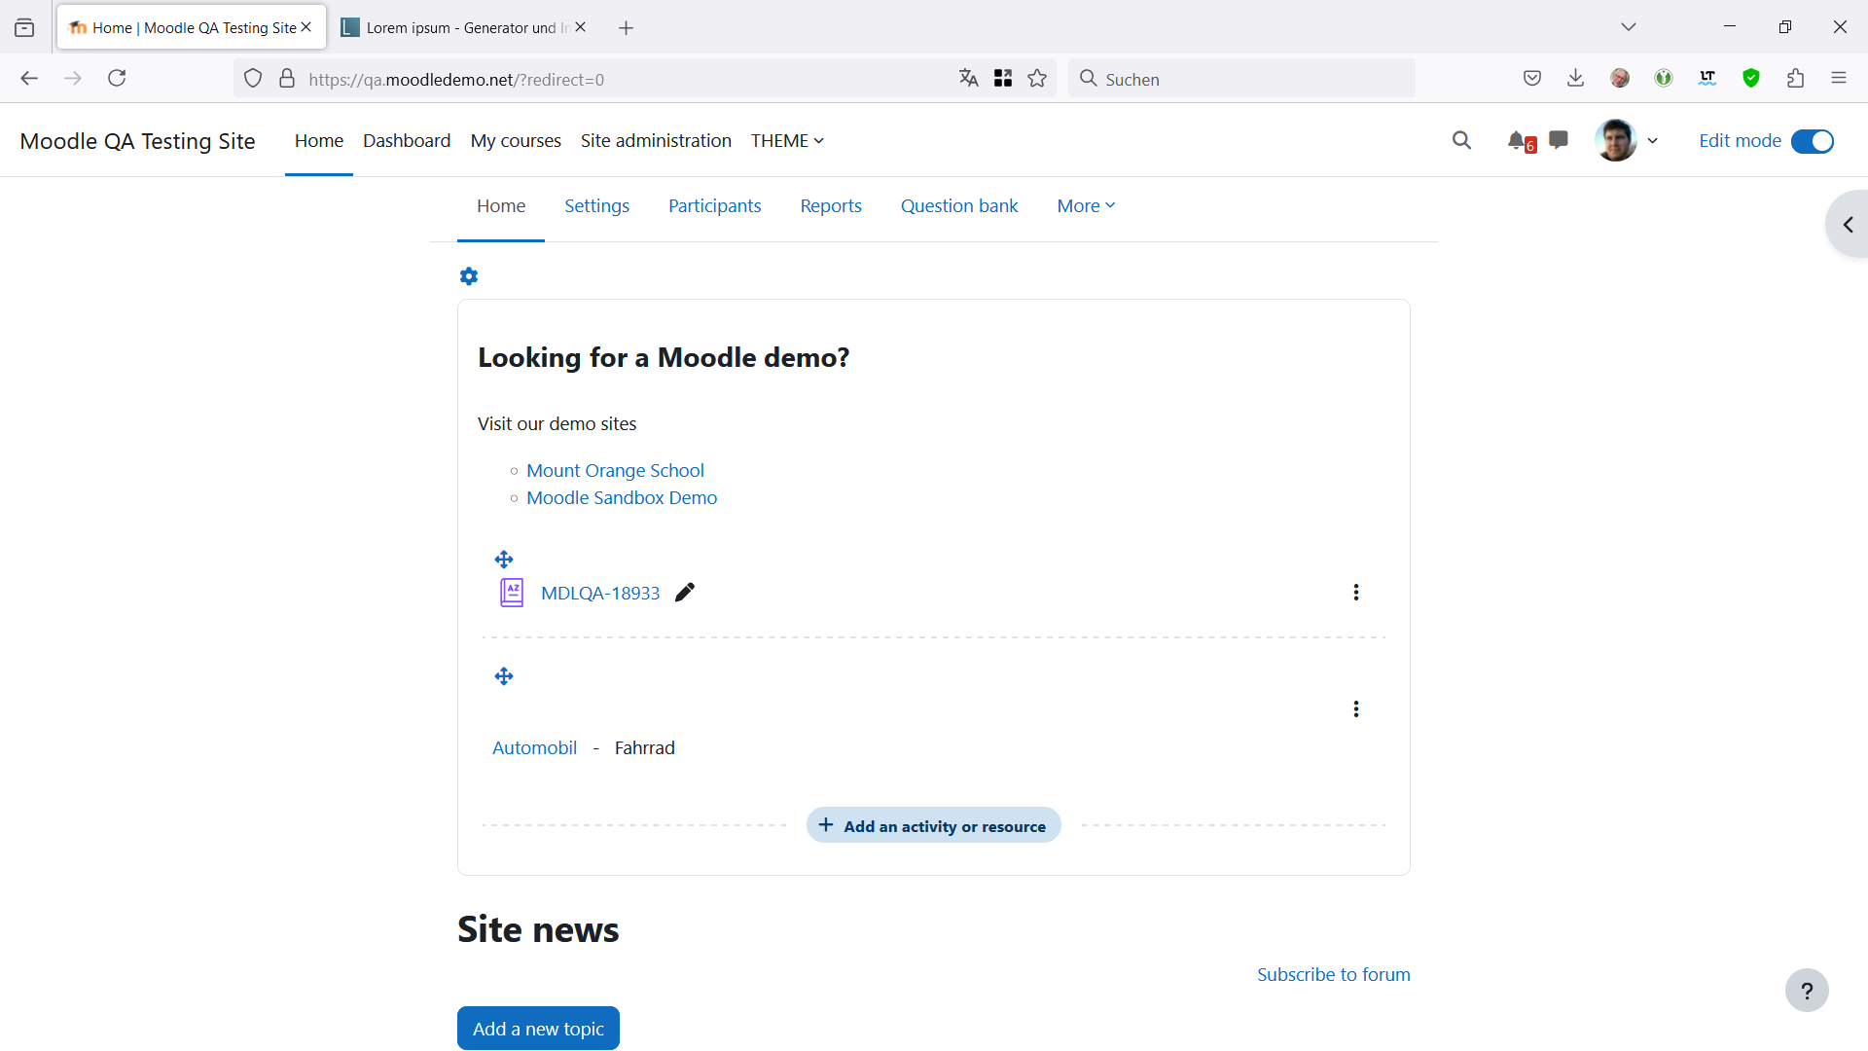Turn off Edit mode toggle

pyautogui.click(x=1813, y=141)
